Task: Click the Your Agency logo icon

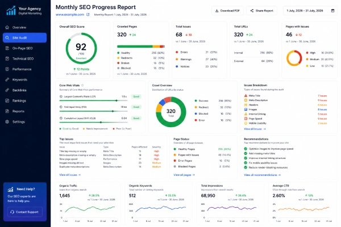Action: tap(11, 10)
